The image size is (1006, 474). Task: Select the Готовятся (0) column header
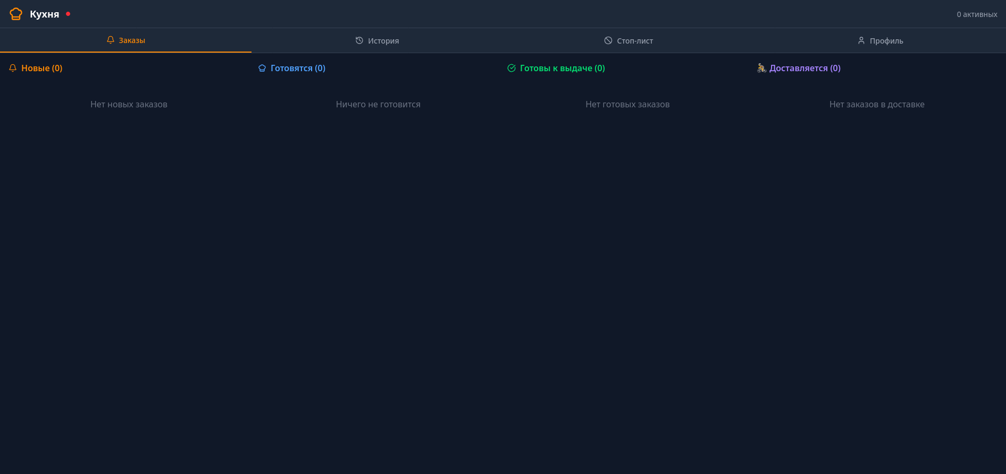click(292, 68)
